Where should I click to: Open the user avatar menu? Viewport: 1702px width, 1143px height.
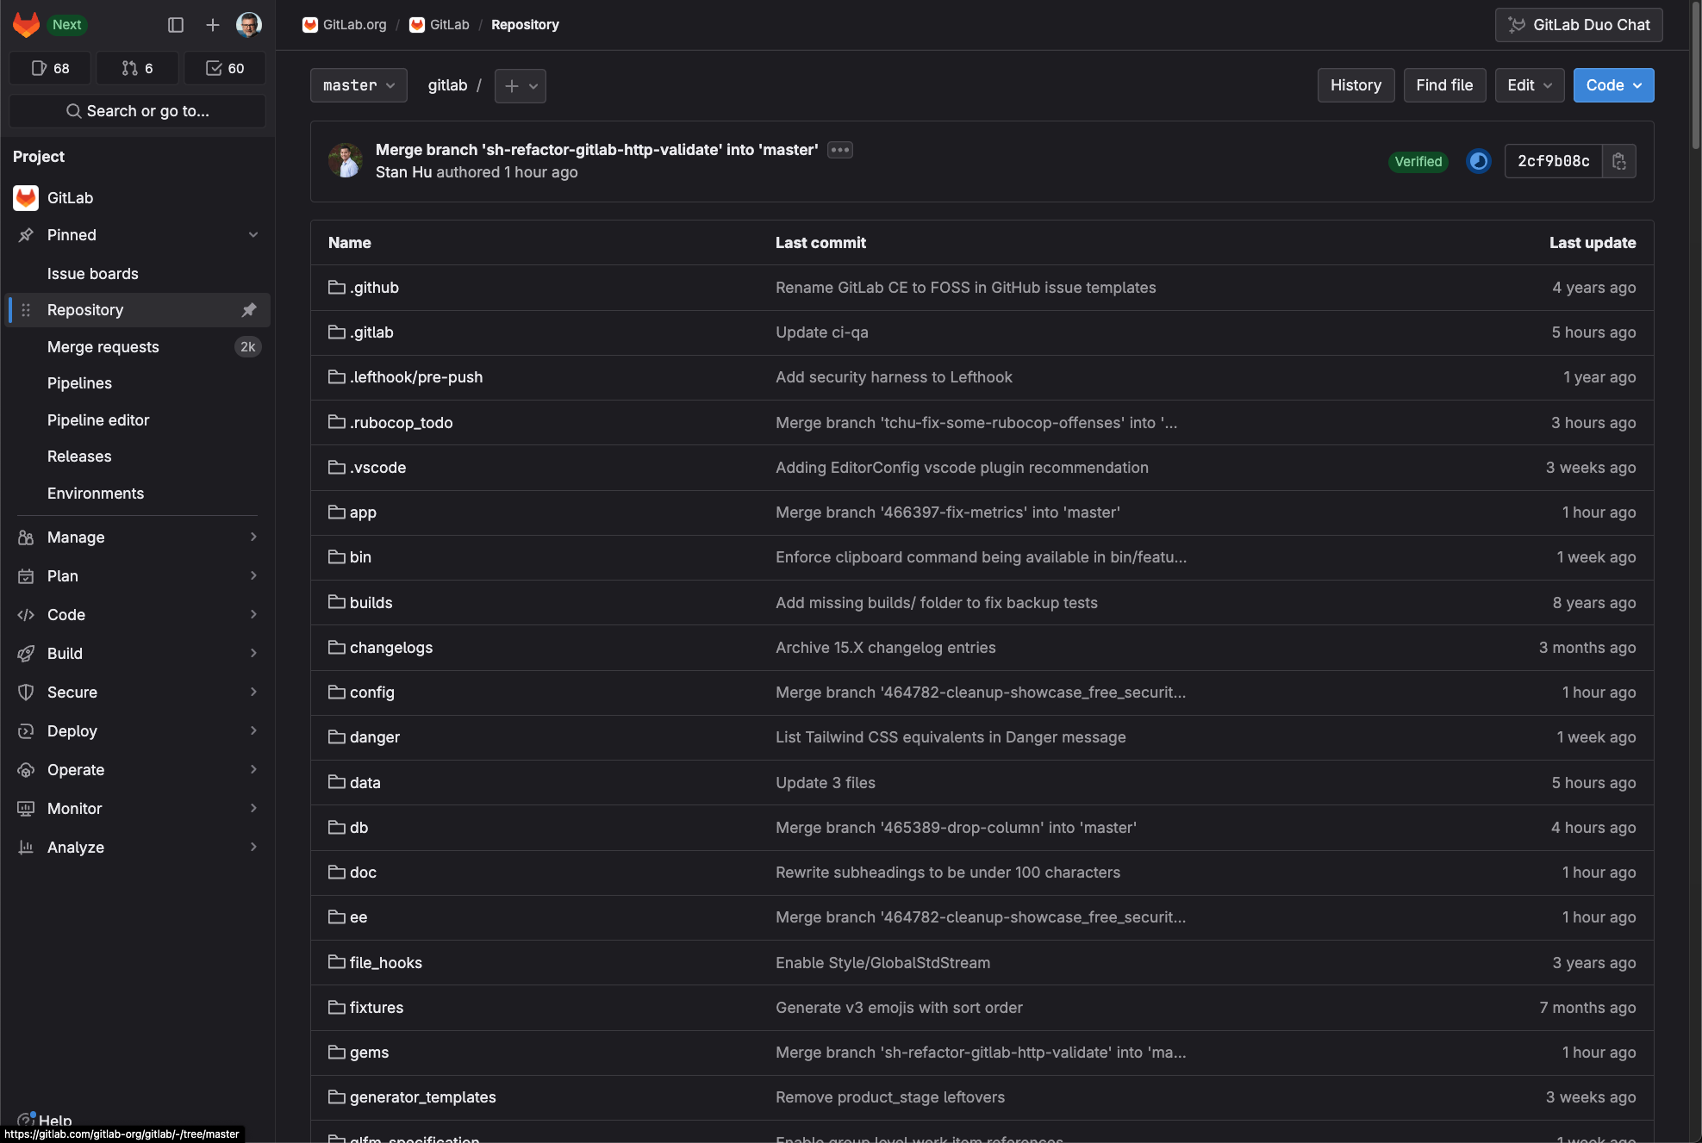pos(249,25)
